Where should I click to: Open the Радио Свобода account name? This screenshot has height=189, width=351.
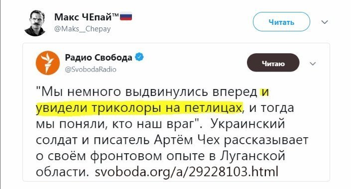point(99,58)
